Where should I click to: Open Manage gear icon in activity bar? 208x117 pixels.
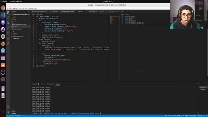click(x=8, y=112)
